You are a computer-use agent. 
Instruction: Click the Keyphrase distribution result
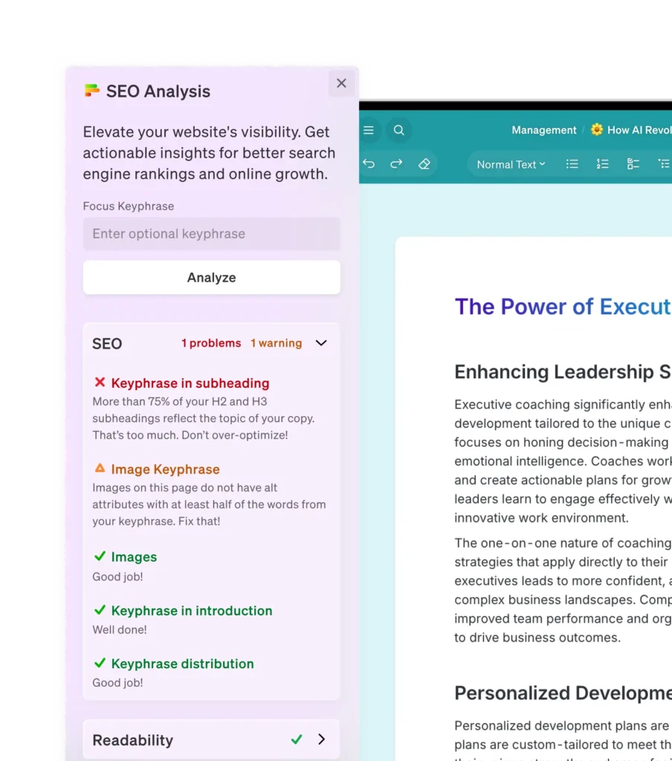tap(182, 664)
